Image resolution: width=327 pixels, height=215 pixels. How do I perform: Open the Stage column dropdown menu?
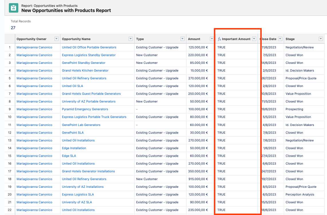[321, 39]
